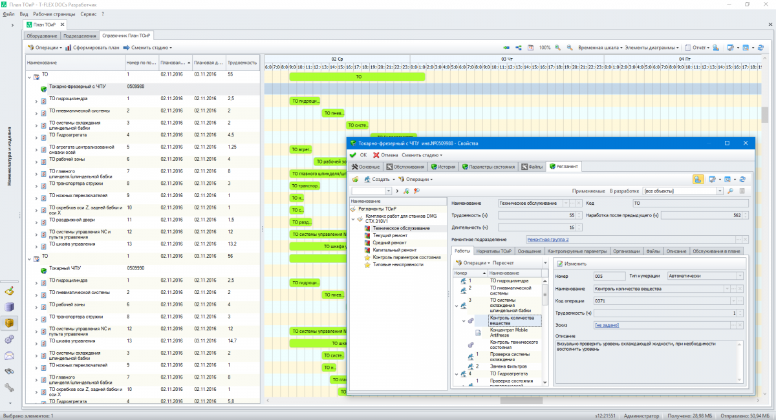Switch to the Нормативы ТОиР tab
Screen dimensions: 776x420
click(x=494, y=251)
